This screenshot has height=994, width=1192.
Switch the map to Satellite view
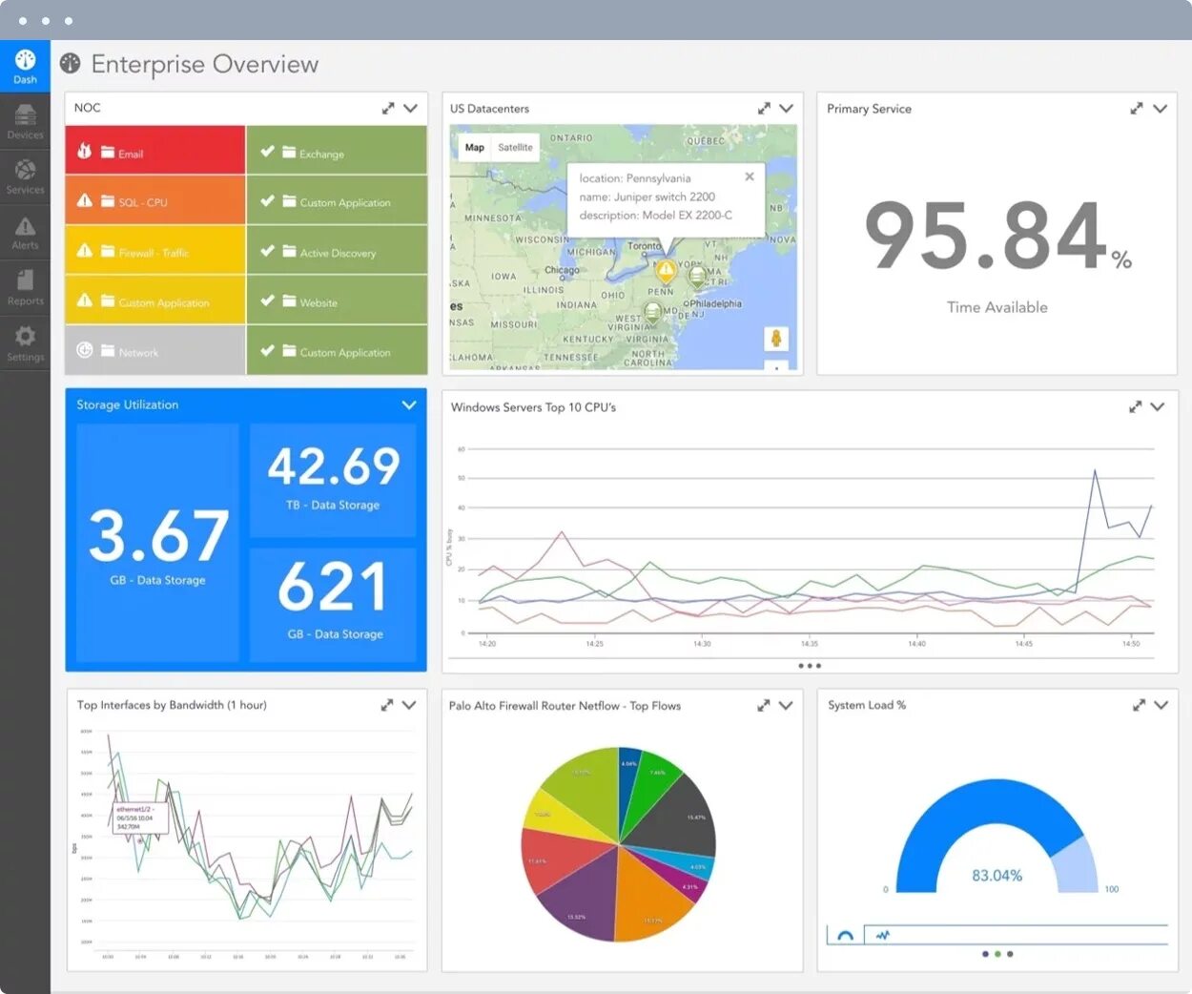click(x=515, y=147)
